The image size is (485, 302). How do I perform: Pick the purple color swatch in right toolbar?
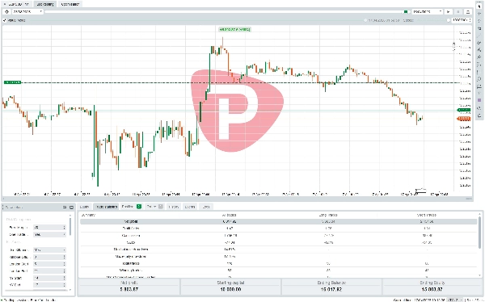[479, 100]
